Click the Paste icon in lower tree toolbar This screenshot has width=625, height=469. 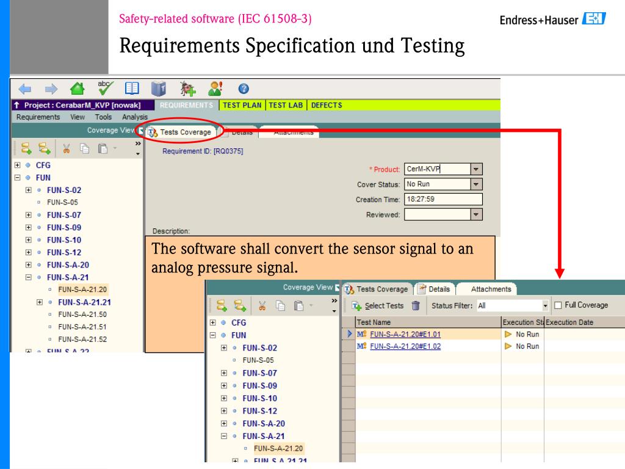coord(298,306)
